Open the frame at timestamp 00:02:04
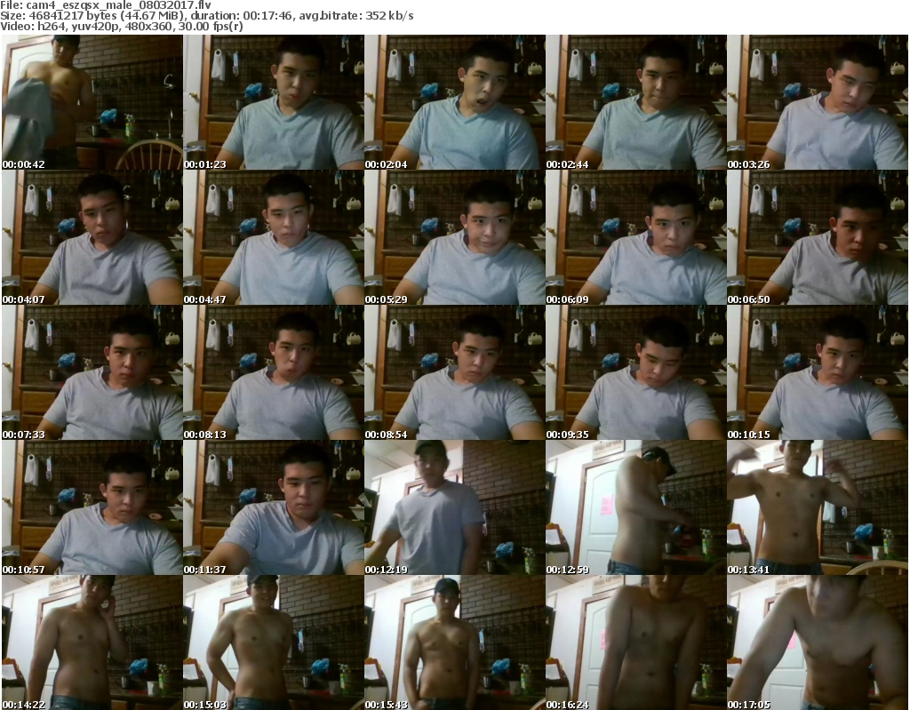This screenshot has width=910, height=710. (454, 102)
